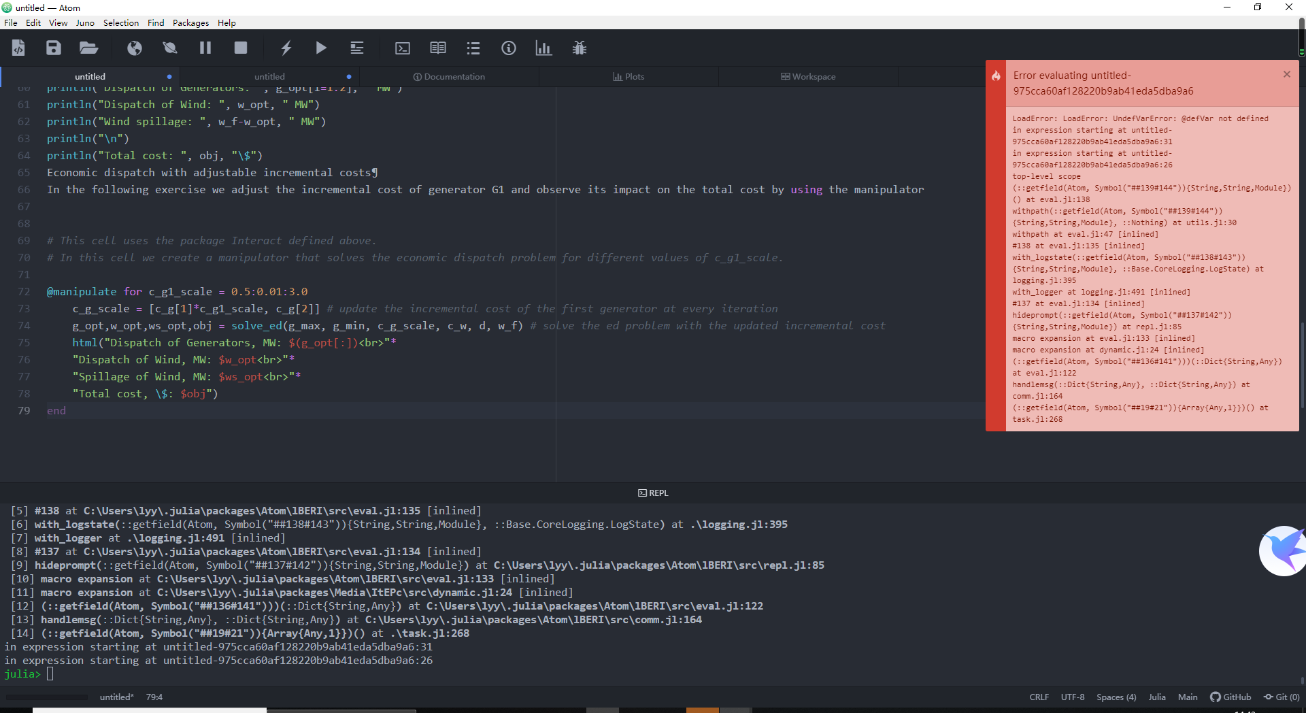Screen dimensions: 1306x713
Task: Show the Outline list icon
Action: [473, 48]
